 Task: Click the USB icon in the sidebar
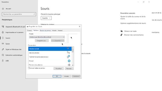tap(3, 61)
